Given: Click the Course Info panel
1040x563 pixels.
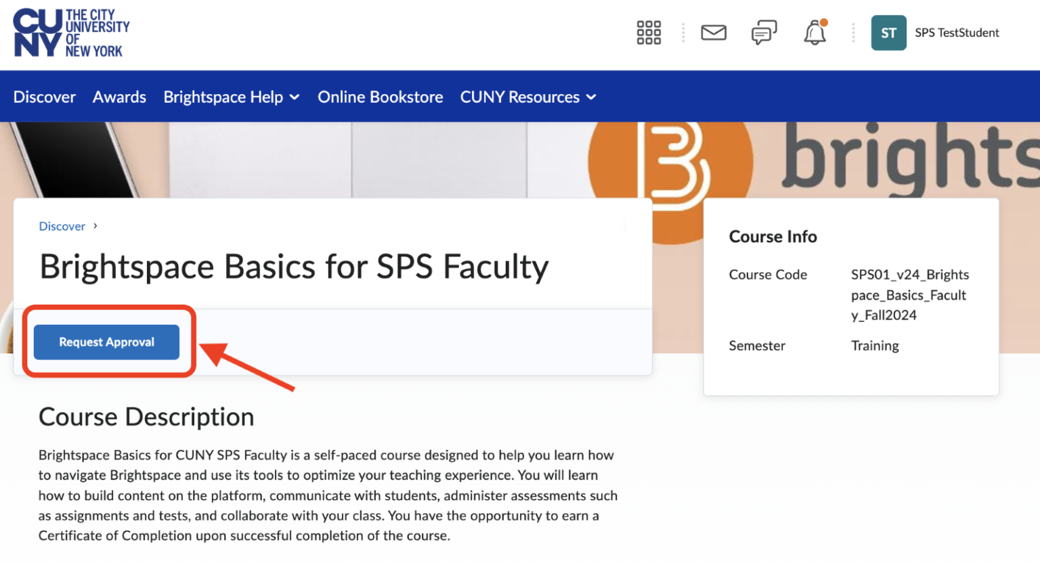Looking at the screenshot, I should (x=851, y=296).
